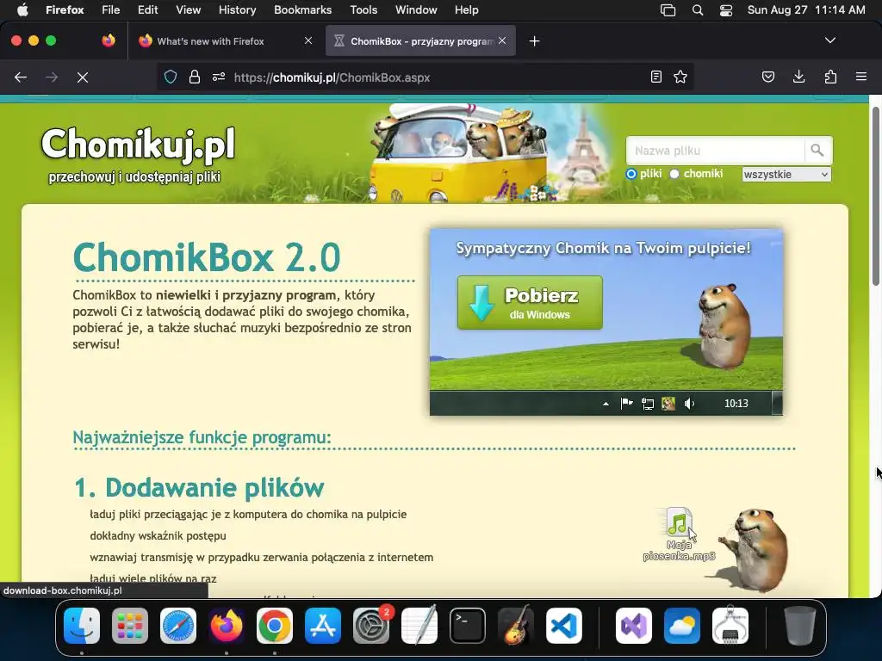Open Terminal from the dock
882x661 pixels.
[x=468, y=626]
